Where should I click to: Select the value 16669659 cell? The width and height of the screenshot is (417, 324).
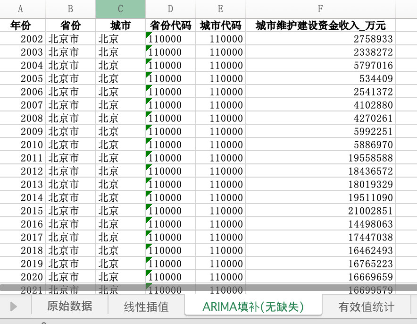pyautogui.click(x=321, y=277)
